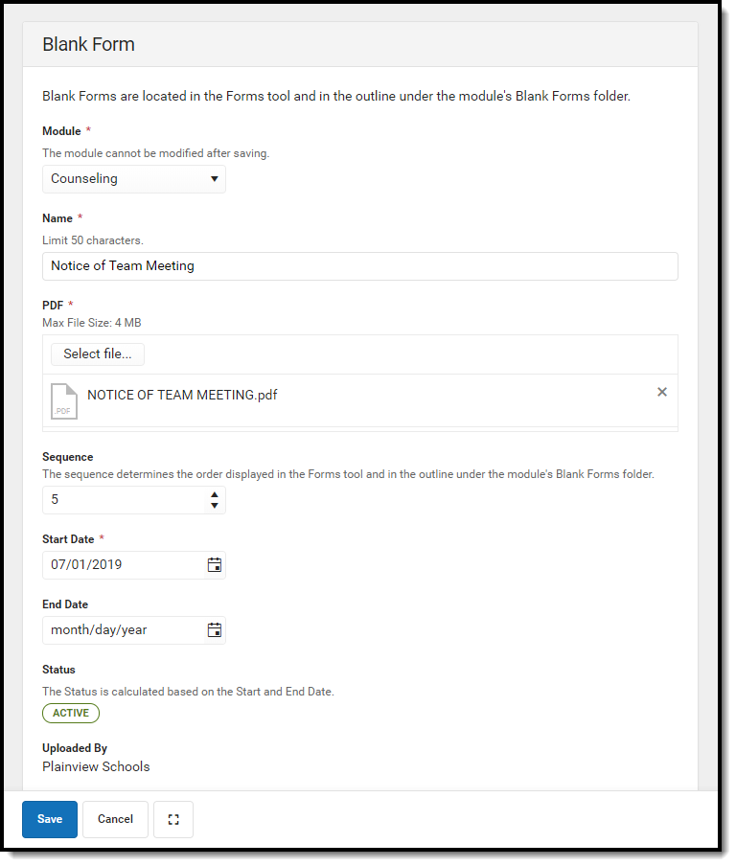Open the Counseling module dropdown
The image size is (736, 866).
coord(133,179)
